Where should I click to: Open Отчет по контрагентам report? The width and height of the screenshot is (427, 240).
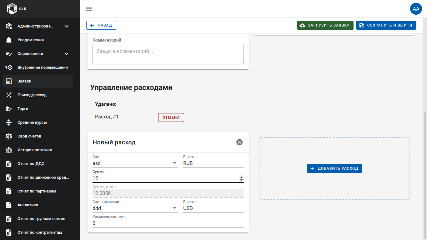(x=38, y=232)
